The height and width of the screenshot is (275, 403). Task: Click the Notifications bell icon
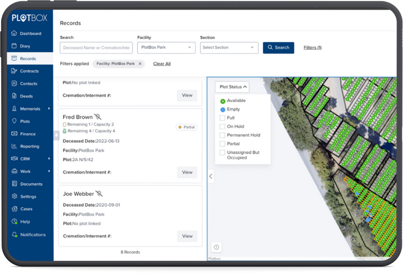click(14, 235)
